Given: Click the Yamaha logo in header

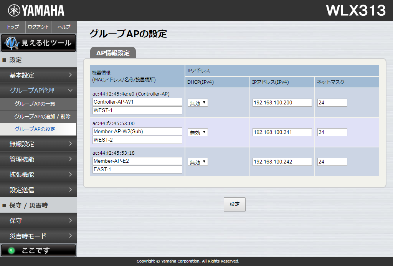Looking at the screenshot, I should [x=36, y=10].
